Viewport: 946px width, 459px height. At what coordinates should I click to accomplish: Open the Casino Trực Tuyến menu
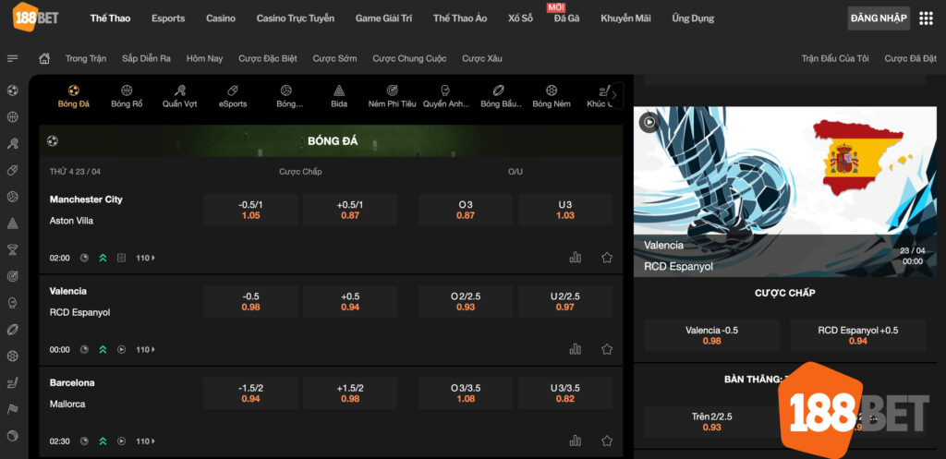(296, 18)
